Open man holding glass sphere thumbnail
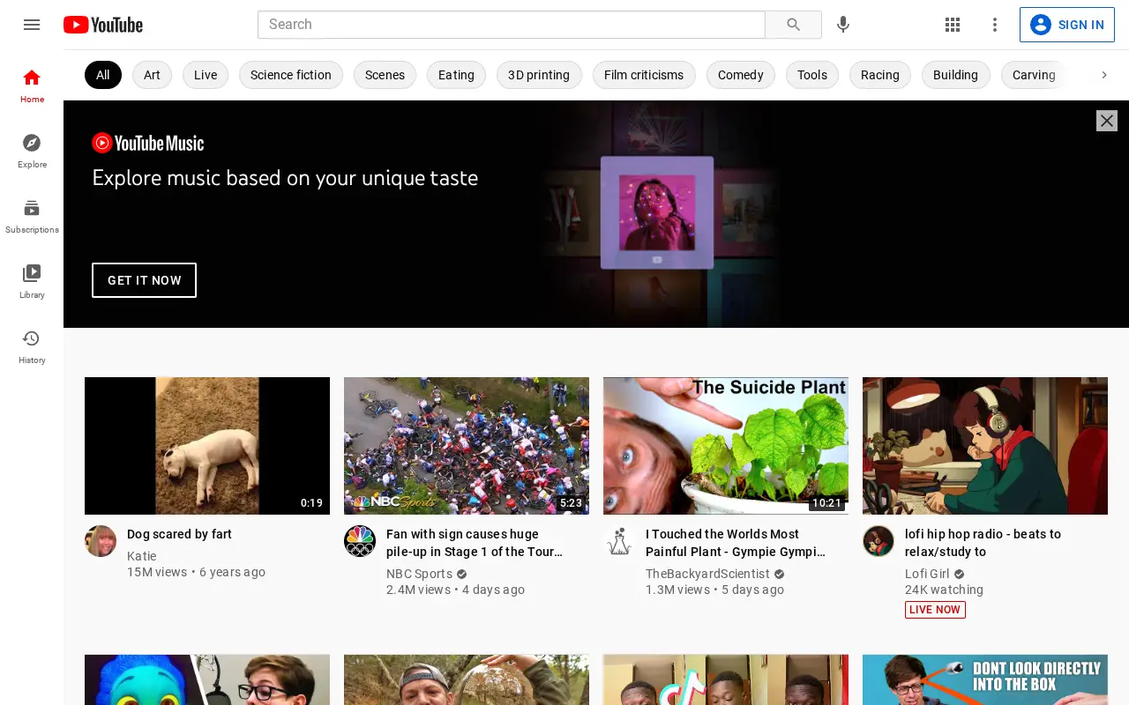The image size is (1129, 705). 467,679
